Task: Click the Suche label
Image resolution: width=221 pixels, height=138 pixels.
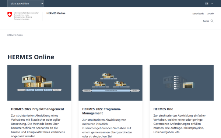Action: click(x=206, y=21)
